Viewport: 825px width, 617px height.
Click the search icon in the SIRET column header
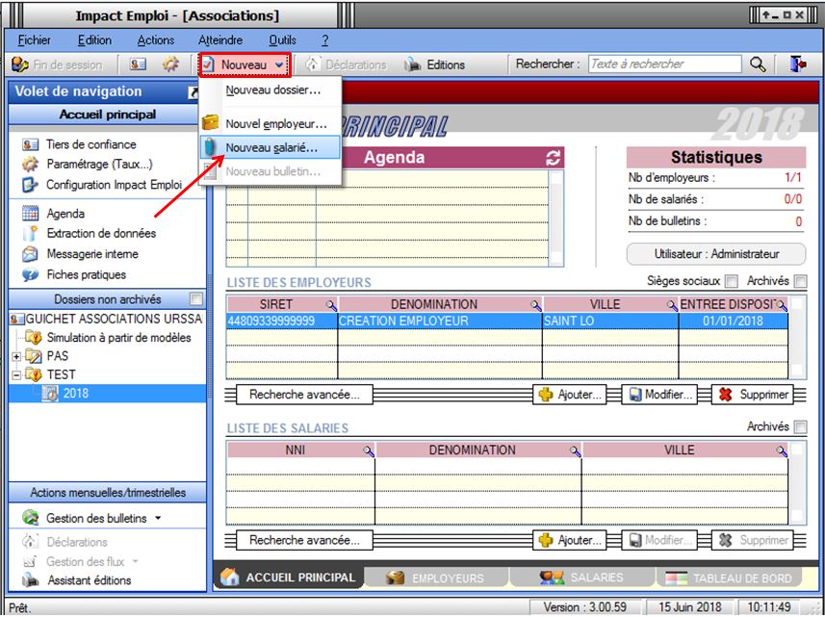(331, 305)
